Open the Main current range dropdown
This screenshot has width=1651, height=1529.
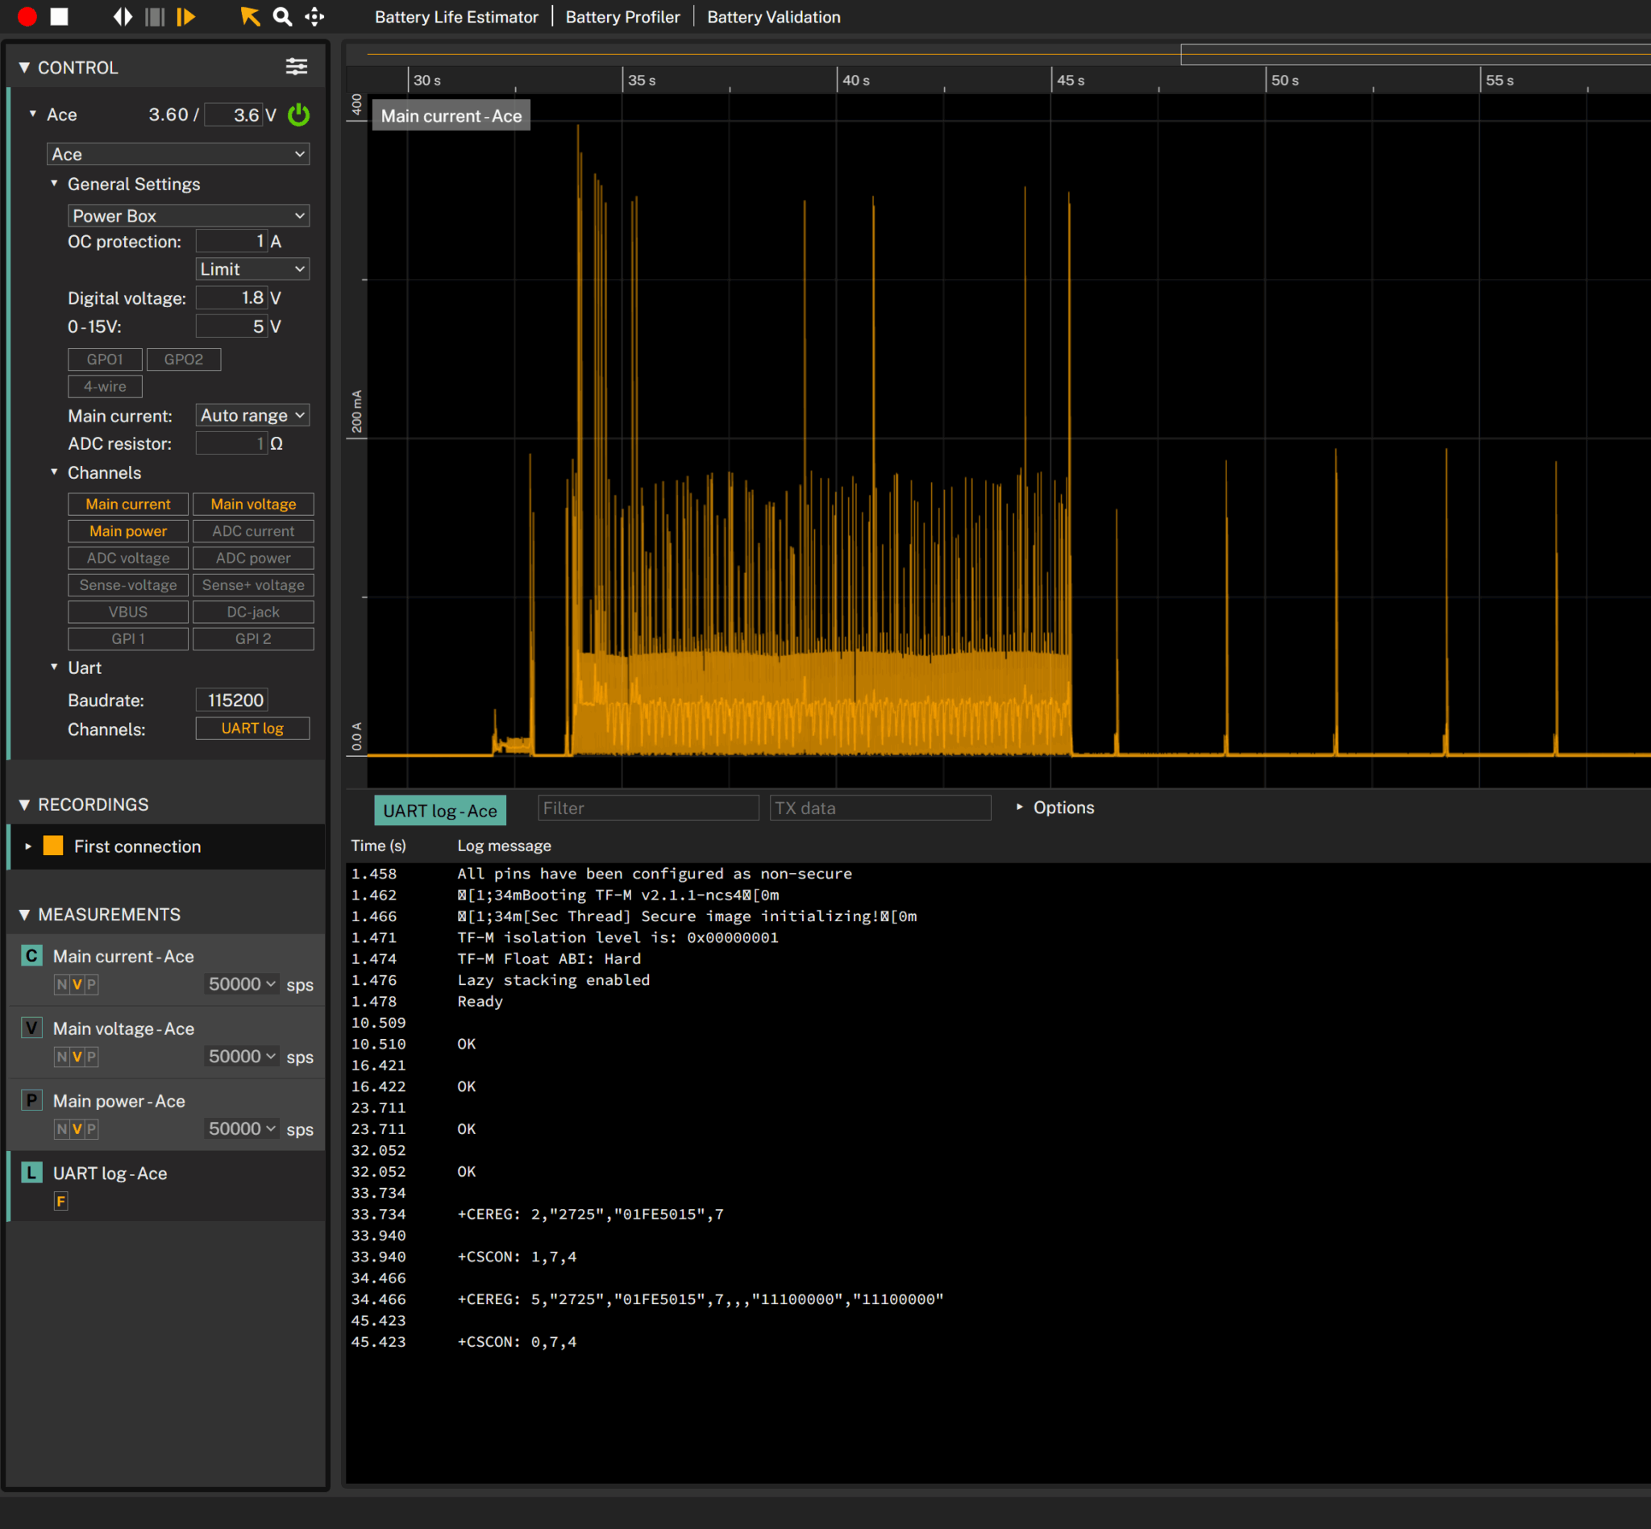[252, 414]
